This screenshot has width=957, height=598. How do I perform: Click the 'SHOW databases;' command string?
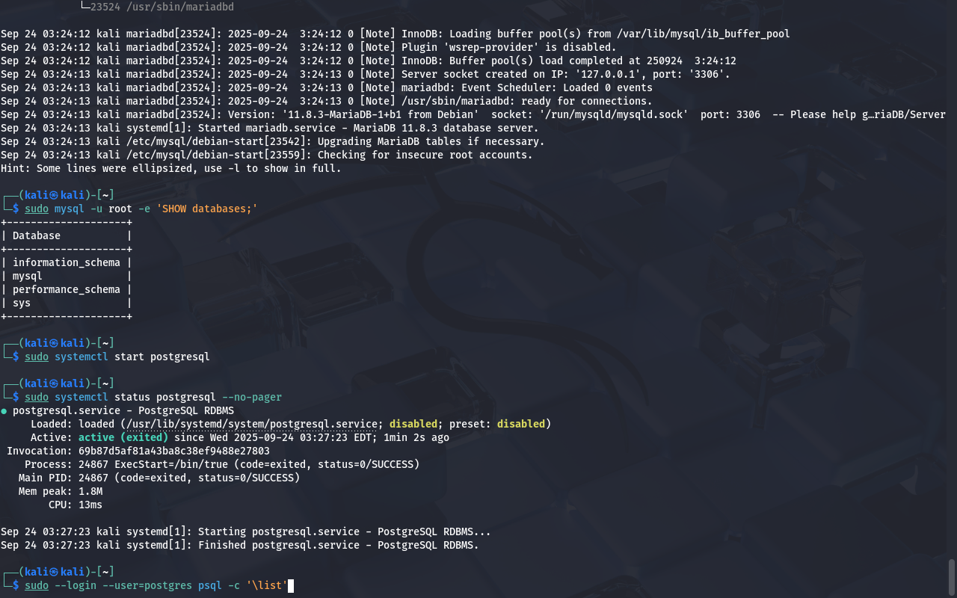[206, 209]
